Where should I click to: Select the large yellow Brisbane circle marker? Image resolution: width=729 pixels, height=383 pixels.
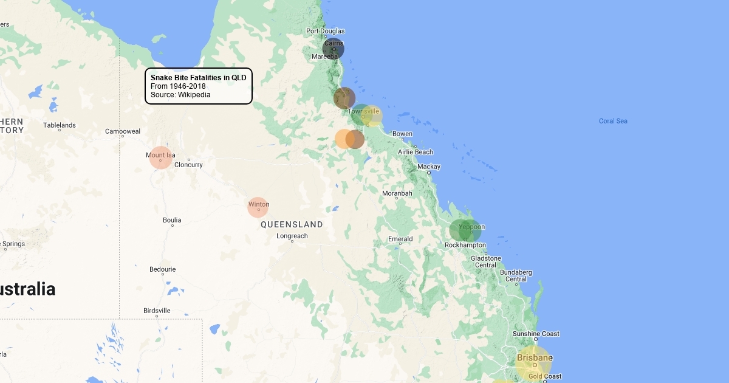[534, 362]
